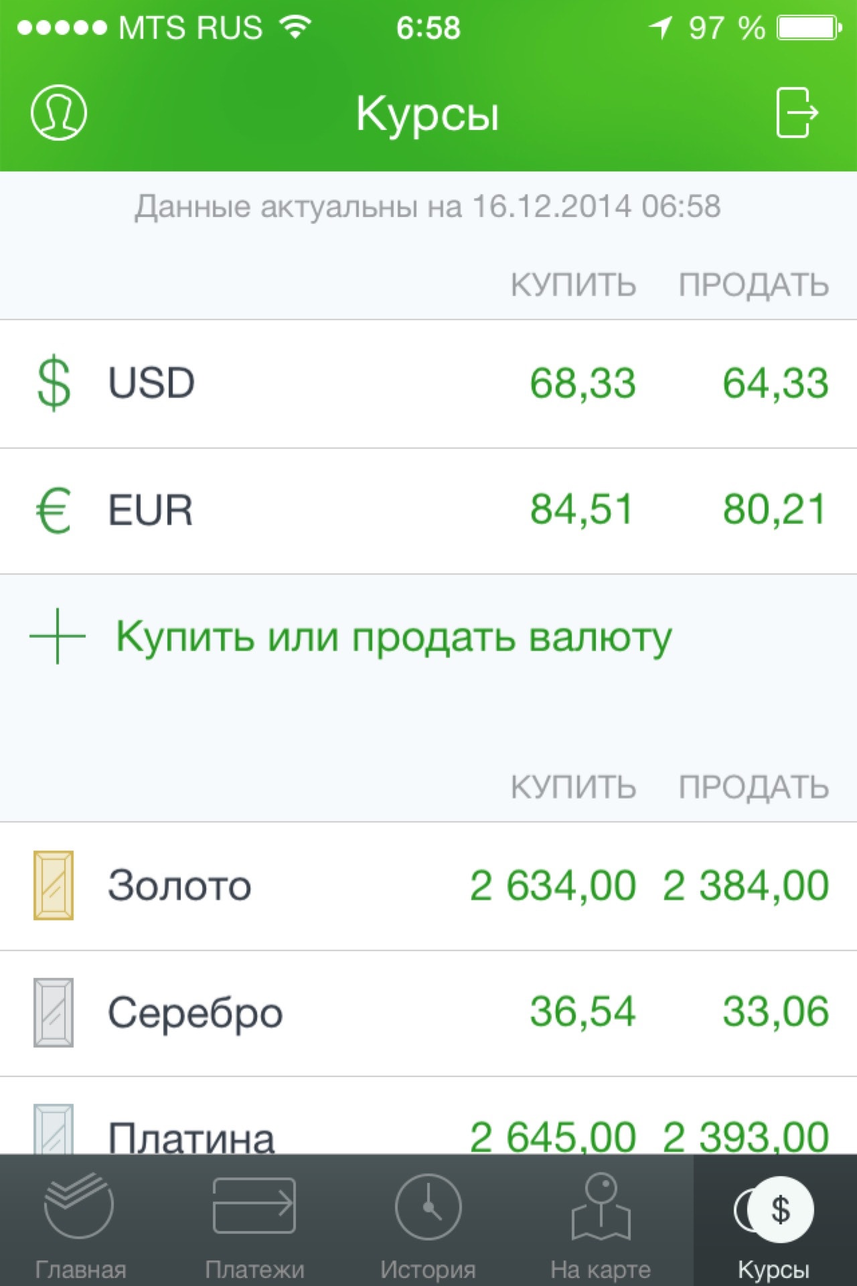This screenshot has height=1286, width=857.
Task: Tap the gold buy price 2 634,00
Action: pyautogui.click(x=552, y=885)
